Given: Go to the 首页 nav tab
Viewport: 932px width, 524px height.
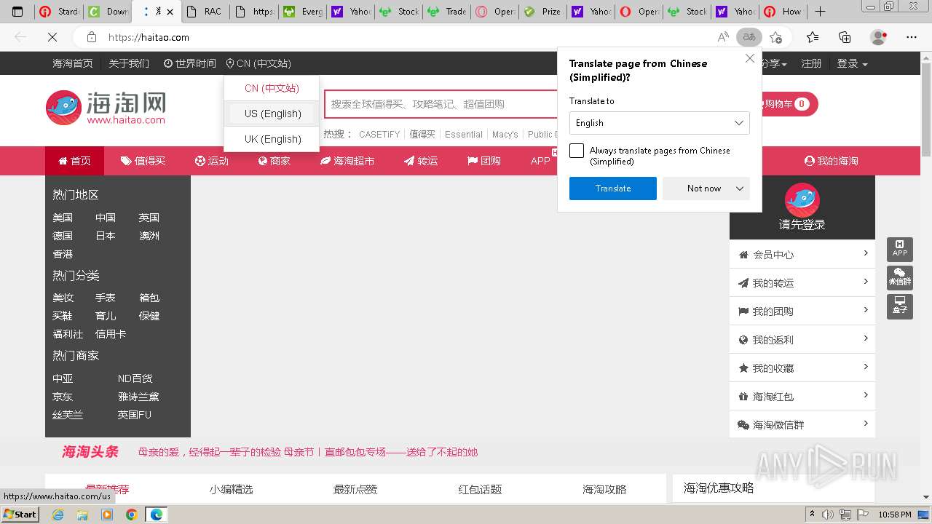Looking at the screenshot, I should coord(74,161).
